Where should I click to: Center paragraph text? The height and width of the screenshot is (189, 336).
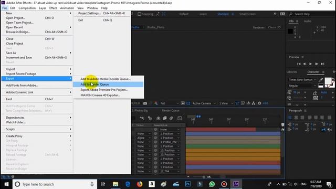296,118
